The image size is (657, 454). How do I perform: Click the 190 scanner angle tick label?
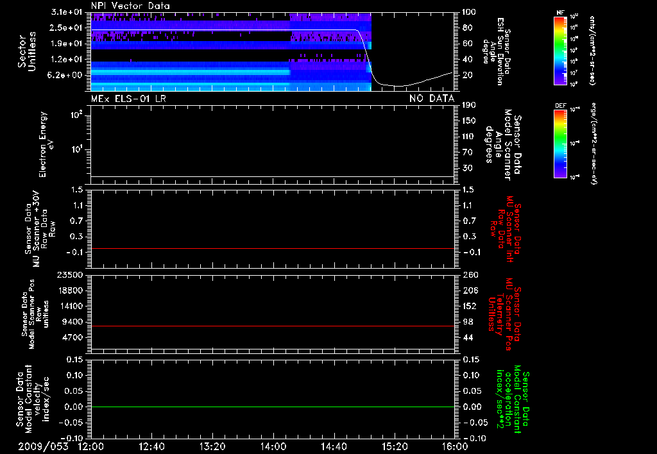click(x=469, y=105)
